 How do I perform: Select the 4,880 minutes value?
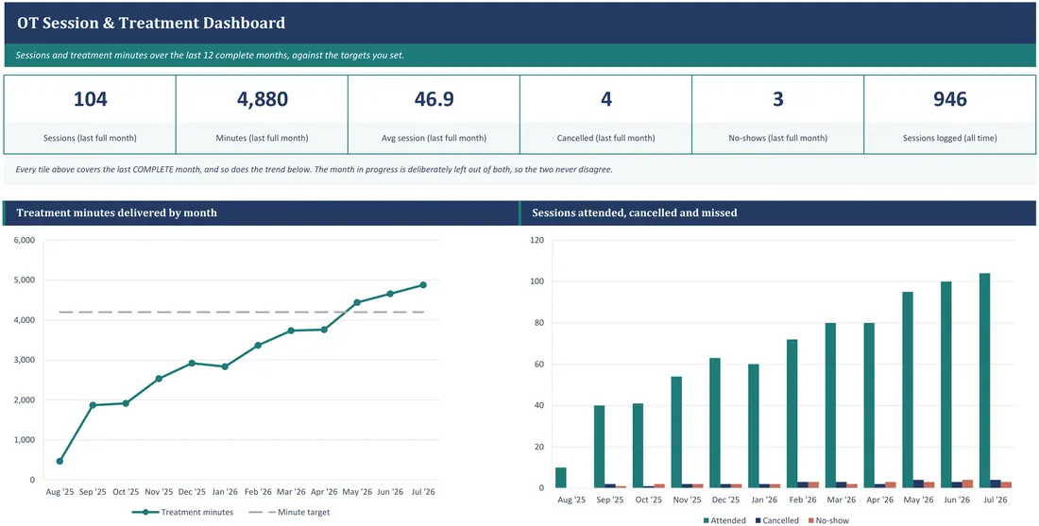[263, 99]
